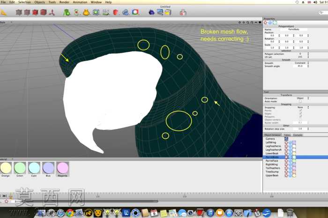Click the Rotation step size stepper

(x=308, y=129)
